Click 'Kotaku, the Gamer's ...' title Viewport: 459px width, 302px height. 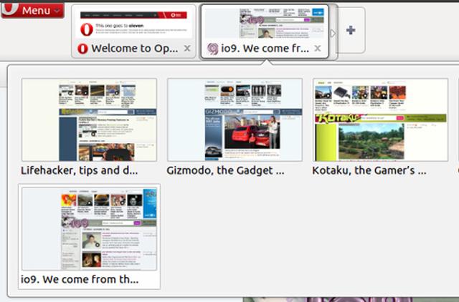point(369,170)
